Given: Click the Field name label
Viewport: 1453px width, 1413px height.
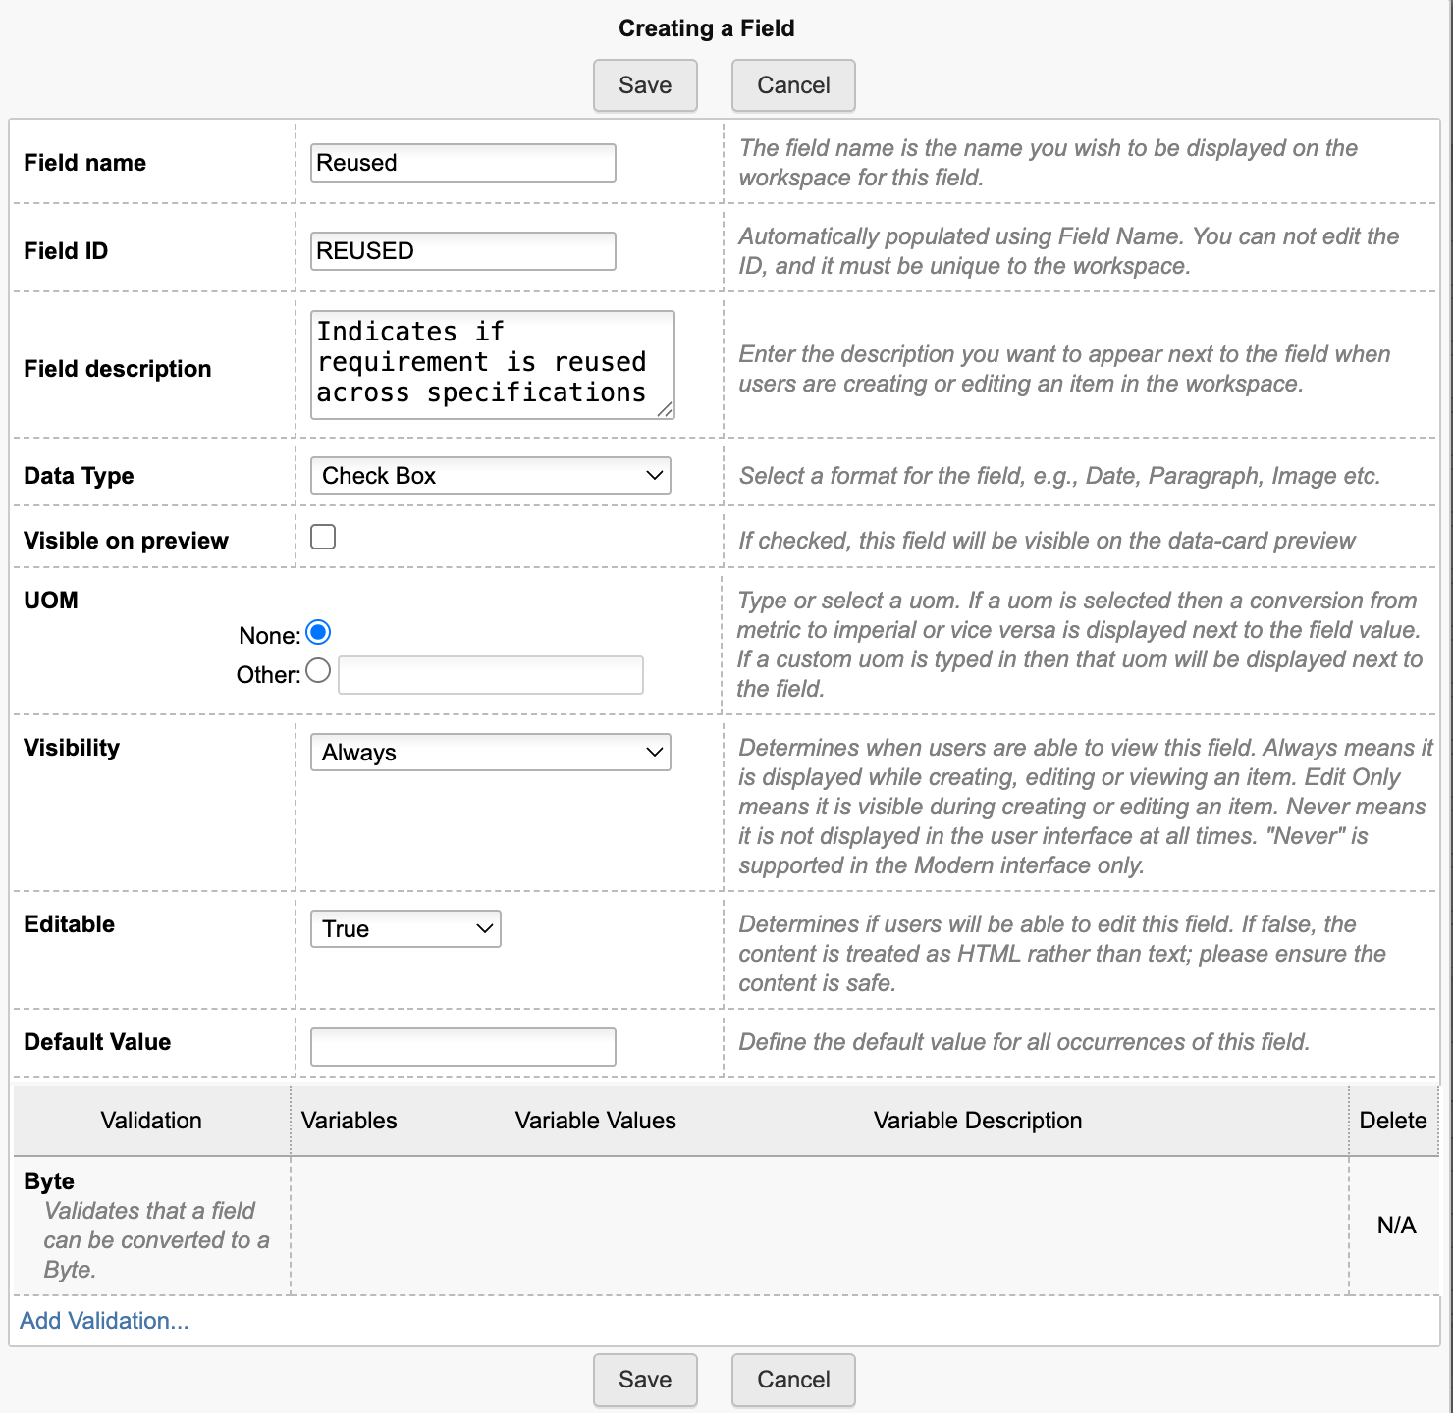Looking at the screenshot, I should point(85,163).
